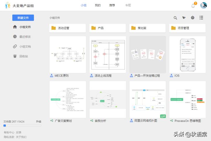211x141 pixels.
Task: Click the paper plane invite icon
Action: [184, 18]
